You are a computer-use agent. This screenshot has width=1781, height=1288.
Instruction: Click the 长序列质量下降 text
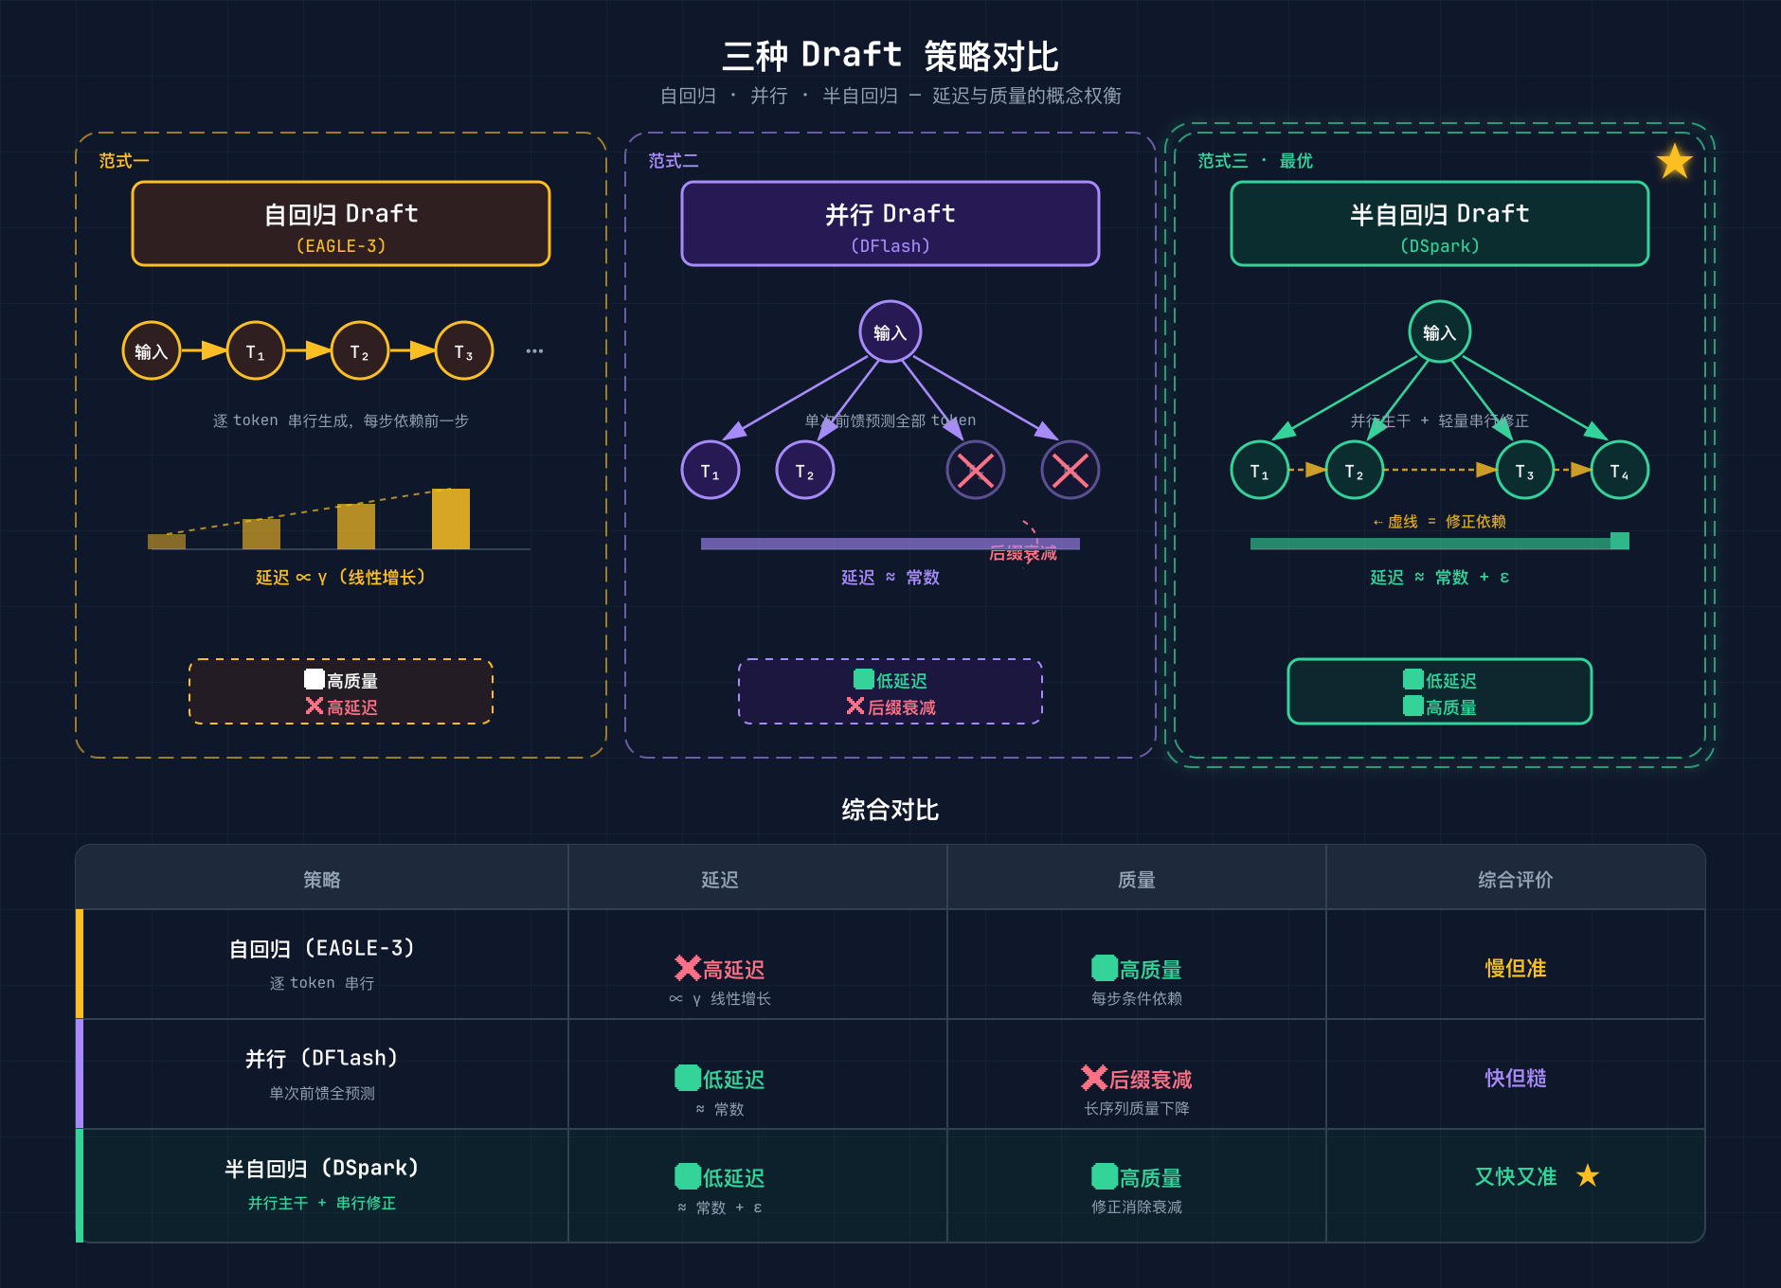click(x=1137, y=1108)
